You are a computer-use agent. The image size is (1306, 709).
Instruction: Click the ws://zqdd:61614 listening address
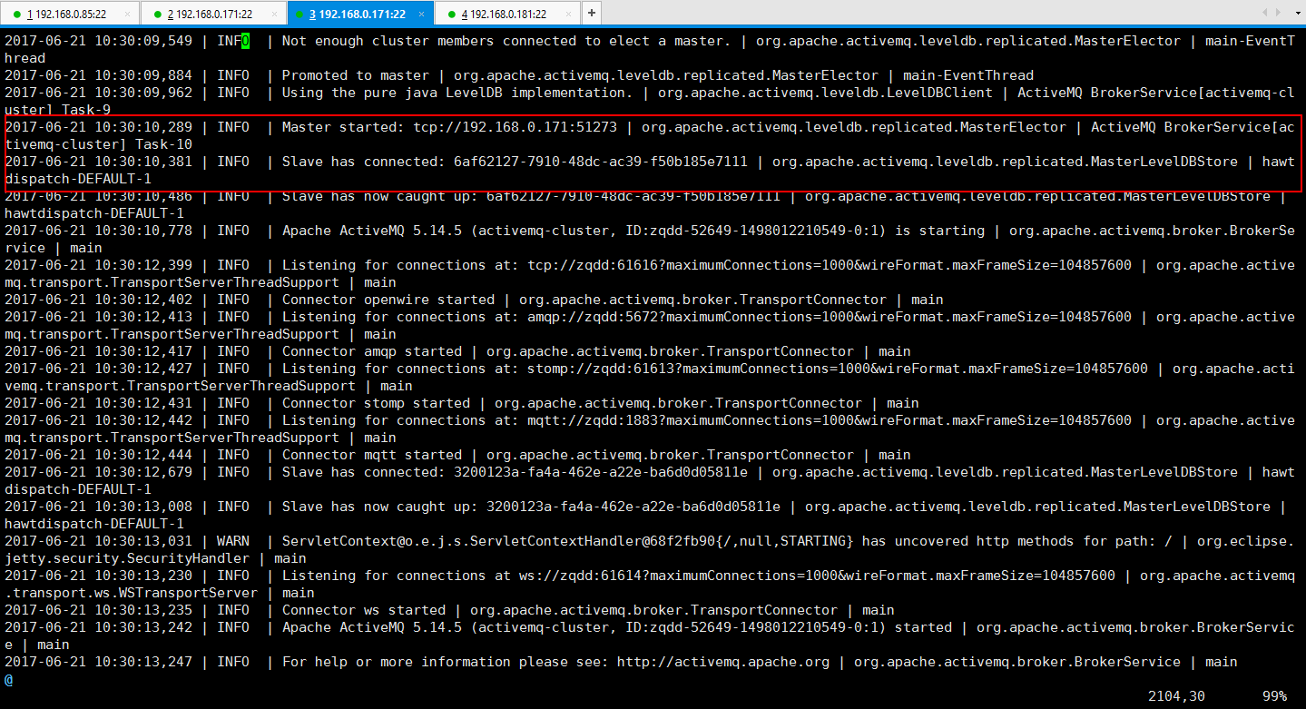(x=818, y=576)
